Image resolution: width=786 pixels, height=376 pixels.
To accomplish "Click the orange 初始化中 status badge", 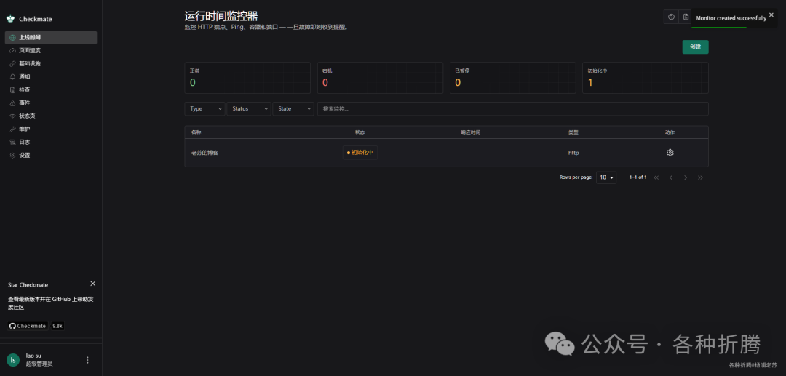I will pos(360,153).
